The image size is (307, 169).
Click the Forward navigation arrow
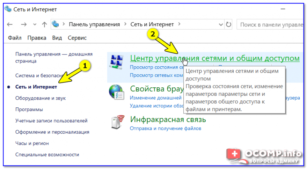point(24,25)
